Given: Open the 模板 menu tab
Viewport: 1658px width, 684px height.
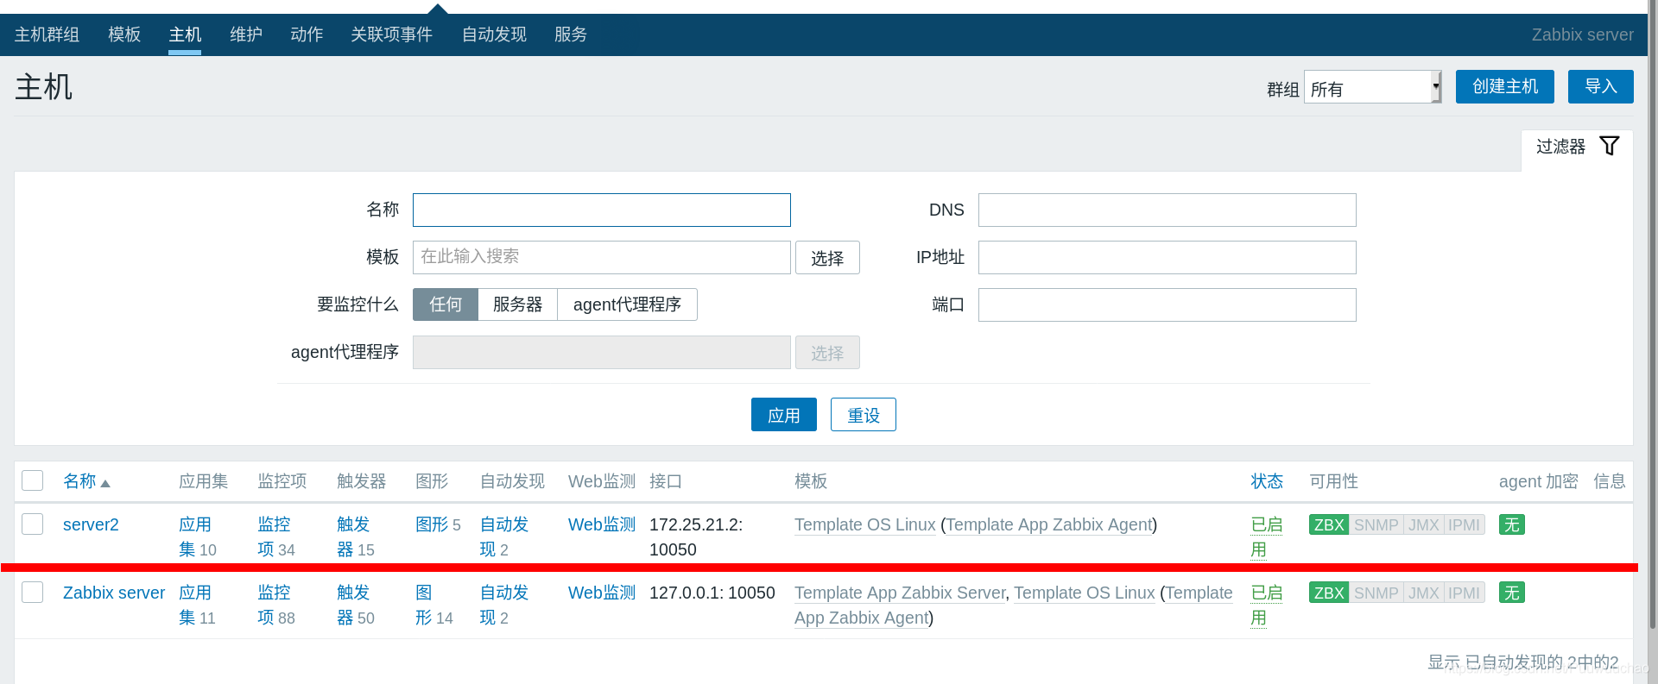Looking at the screenshot, I should click(x=124, y=35).
